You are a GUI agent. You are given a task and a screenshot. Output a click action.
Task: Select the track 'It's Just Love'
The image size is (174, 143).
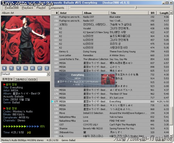click(117, 98)
